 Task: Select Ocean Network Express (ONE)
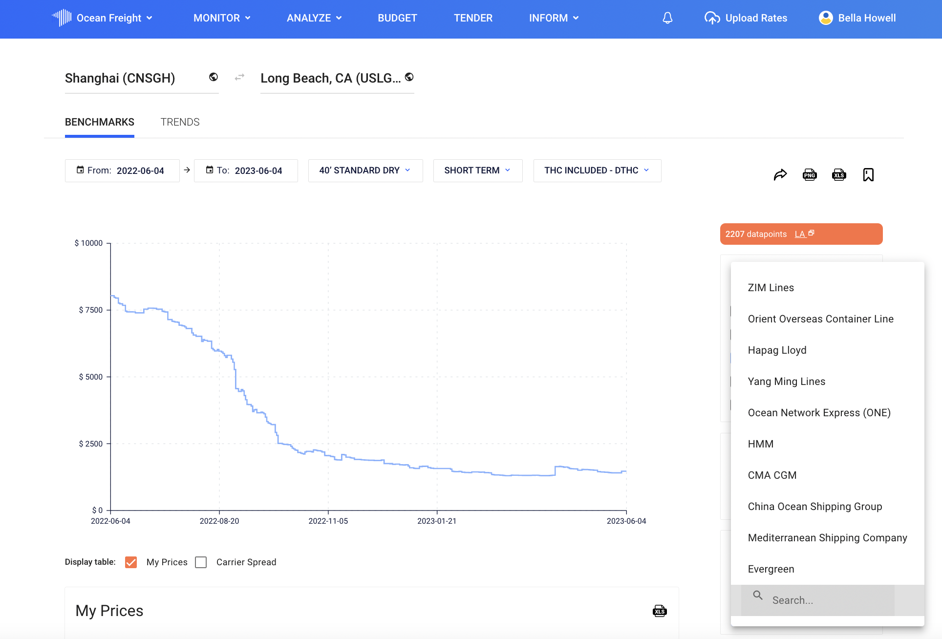[x=828, y=413]
